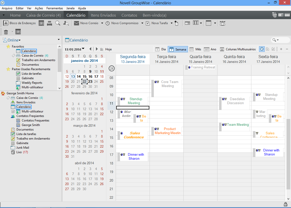Image resolution: width=291 pixels, height=208 pixels.
Task: Enable the Mês month view
Action: 195,49
